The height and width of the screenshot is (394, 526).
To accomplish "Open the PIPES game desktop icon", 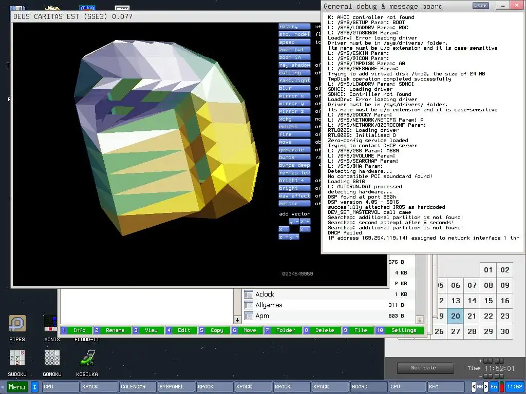I will [17, 324].
